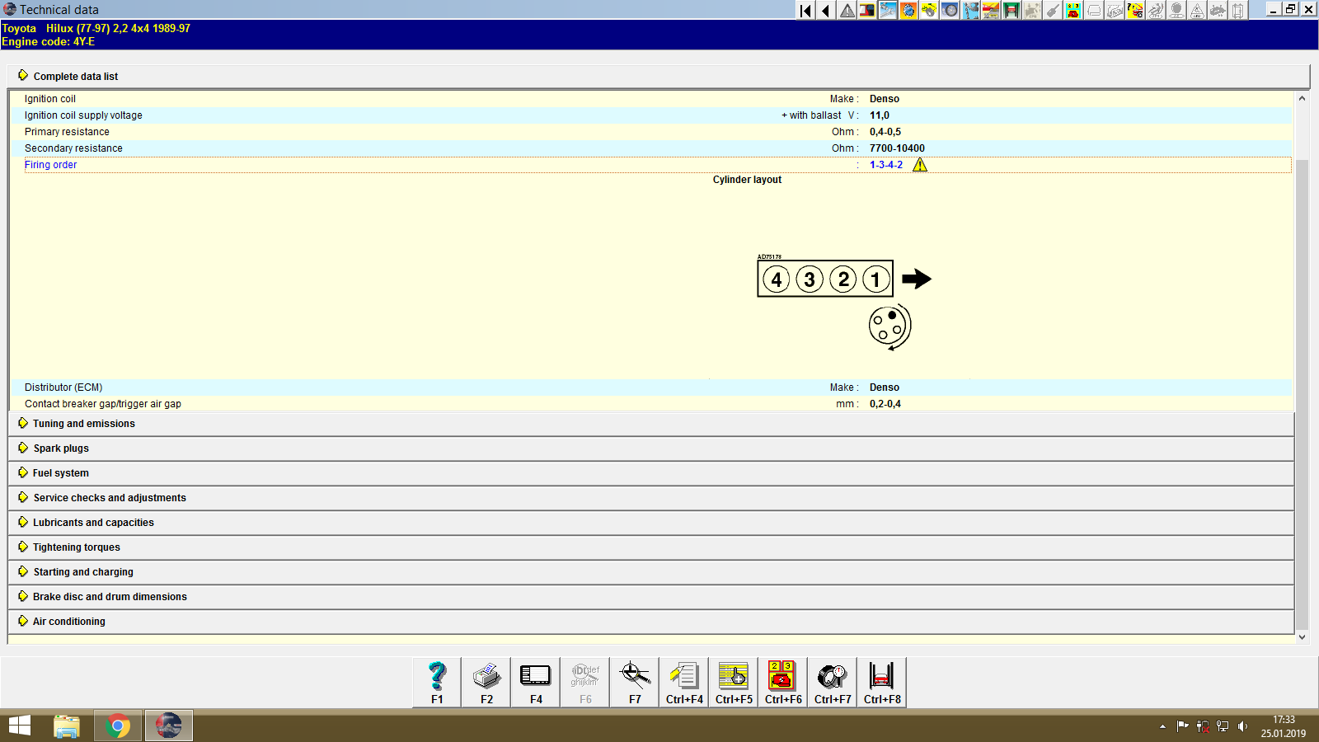The width and height of the screenshot is (1319, 742).
Task: Click the warning triangle icon in the top toolbar
Action: [x=846, y=11]
